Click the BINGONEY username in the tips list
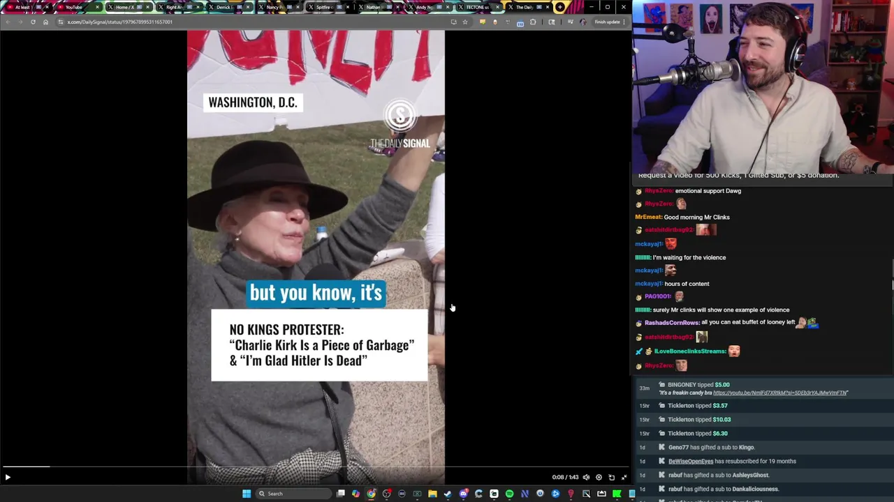The image size is (894, 502). (682, 385)
